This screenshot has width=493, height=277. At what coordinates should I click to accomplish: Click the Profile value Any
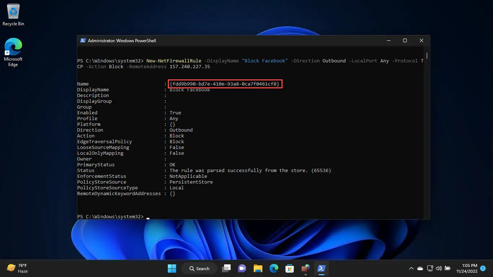[174, 119]
